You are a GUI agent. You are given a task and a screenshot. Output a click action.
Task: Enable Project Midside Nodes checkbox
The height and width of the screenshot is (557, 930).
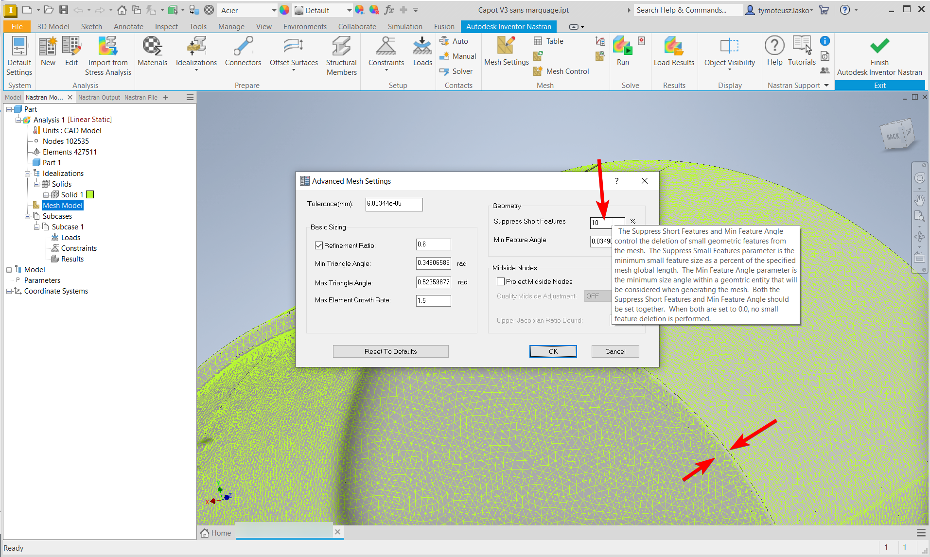tap(501, 281)
